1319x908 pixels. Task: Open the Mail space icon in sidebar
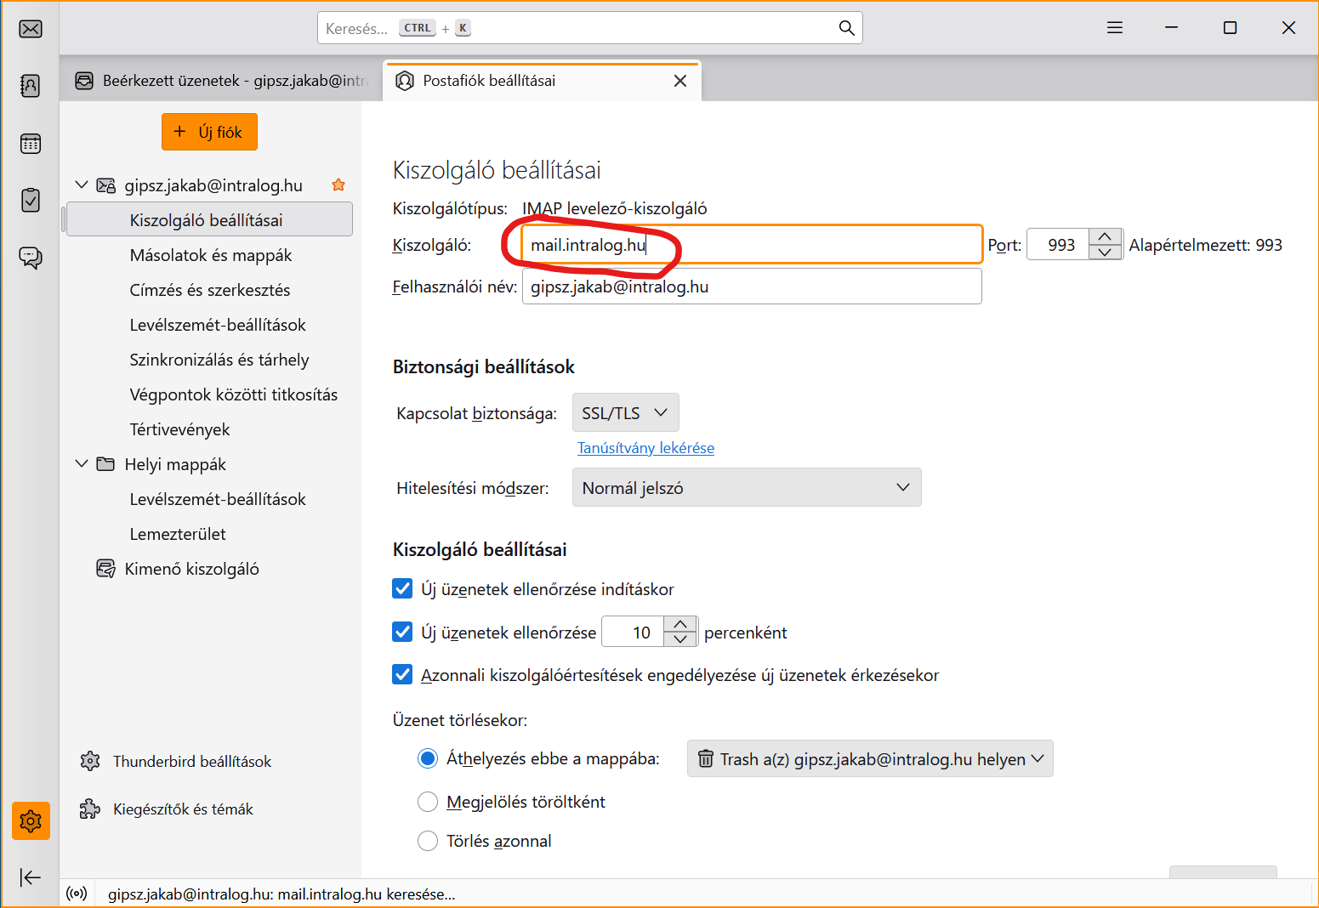tap(31, 29)
